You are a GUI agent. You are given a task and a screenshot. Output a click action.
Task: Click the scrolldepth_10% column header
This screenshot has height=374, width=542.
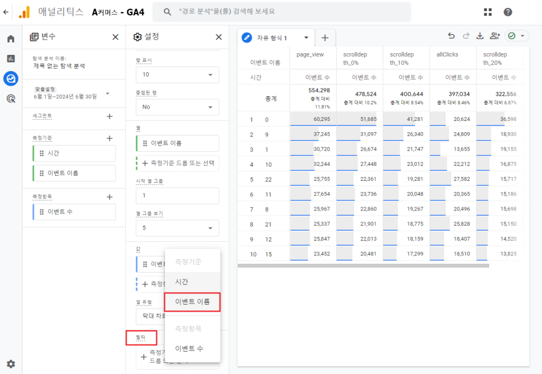tap(402, 59)
